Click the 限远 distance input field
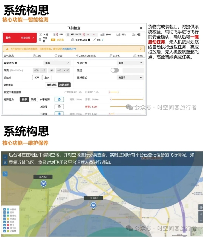 [133, 70]
